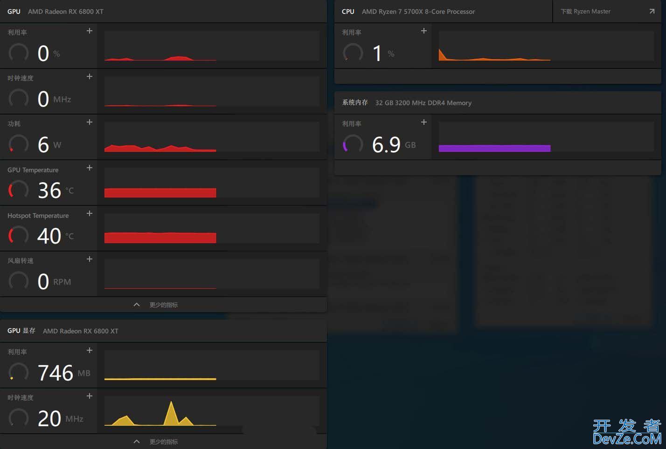The height and width of the screenshot is (449, 666).
Task: Open the Ryzen Master external link arrow
Action: pyautogui.click(x=652, y=12)
